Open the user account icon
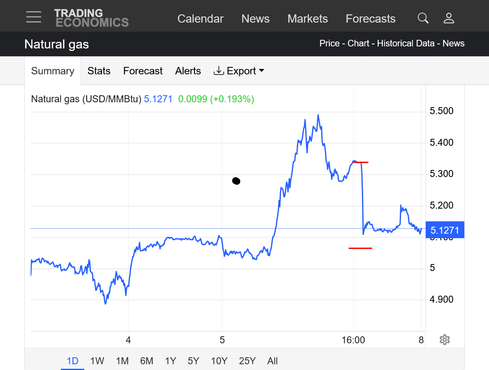 click(x=449, y=18)
